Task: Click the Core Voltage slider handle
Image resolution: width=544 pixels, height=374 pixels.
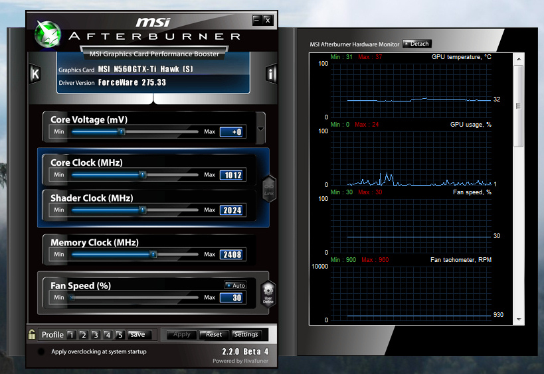Action: 121,131
